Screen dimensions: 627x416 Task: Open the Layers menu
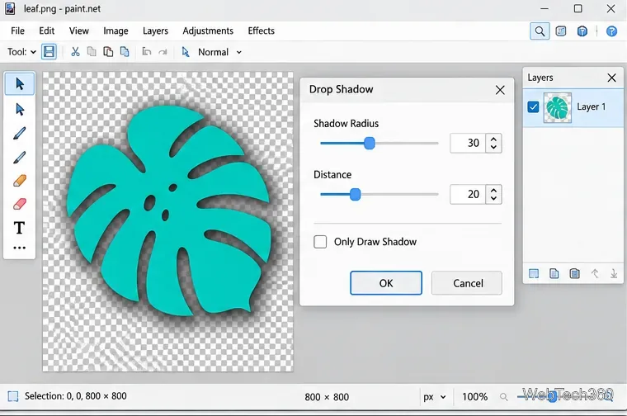point(155,31)
